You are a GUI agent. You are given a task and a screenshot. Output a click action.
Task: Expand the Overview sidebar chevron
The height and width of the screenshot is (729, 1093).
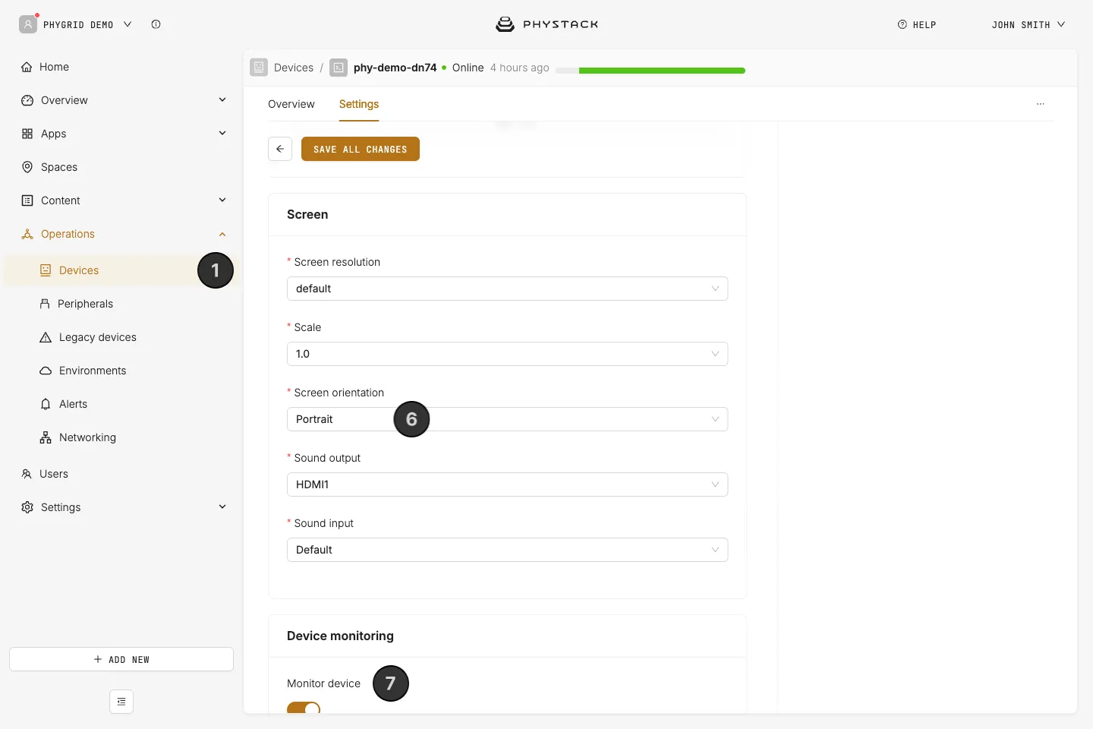[222, 100]
